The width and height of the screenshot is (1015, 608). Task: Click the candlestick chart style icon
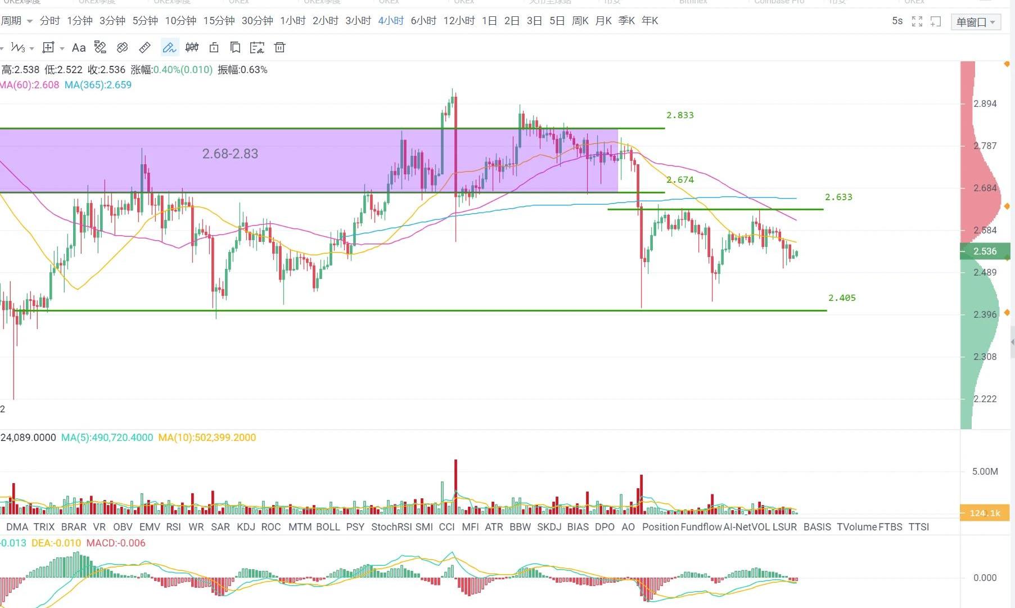(192, 48)
